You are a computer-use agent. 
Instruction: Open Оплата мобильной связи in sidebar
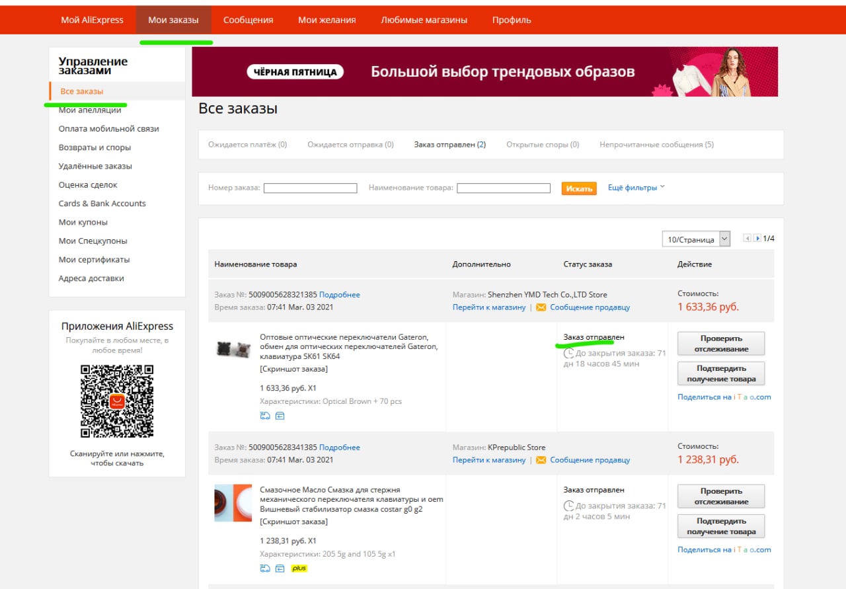(x=109, y=129)
